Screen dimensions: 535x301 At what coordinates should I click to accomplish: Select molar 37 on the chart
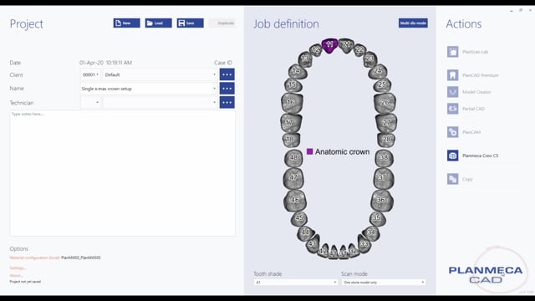click(383, 178)
